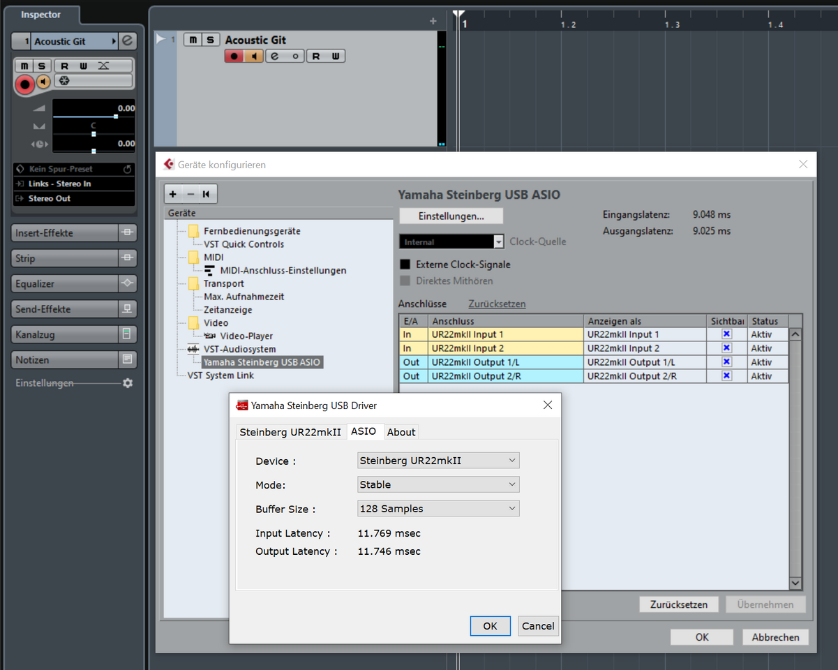This screenshot has height=670, width=838.
Task: Expand the Insert-Effekte inspector section
Action: click(64, 233)
